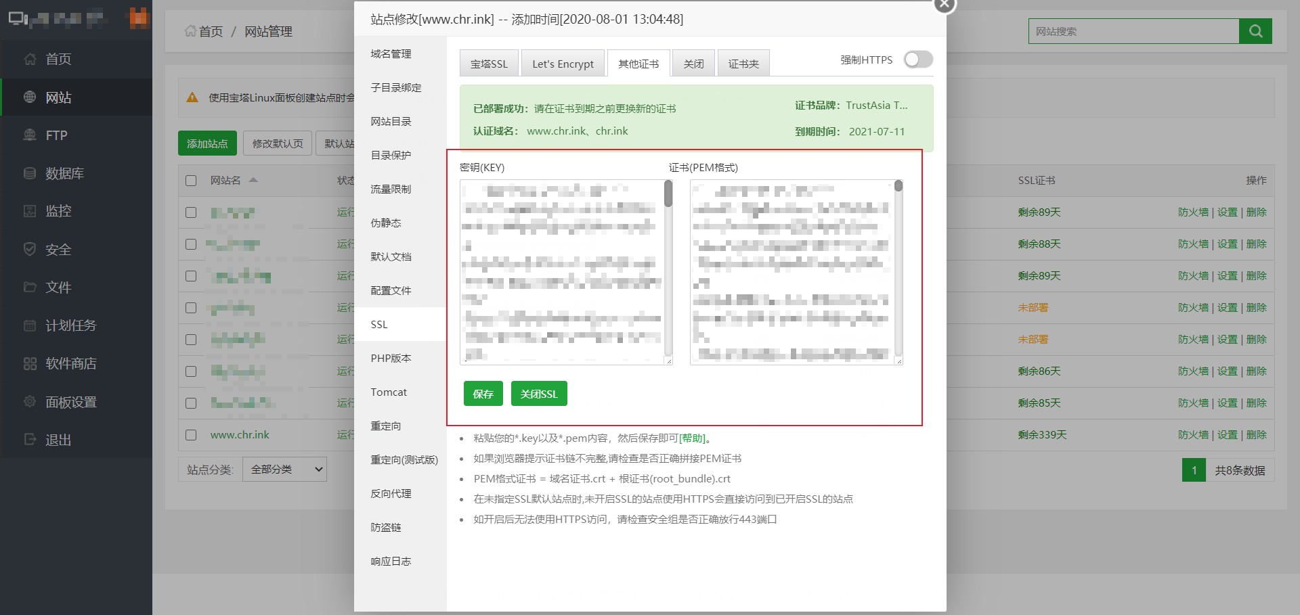The image size is (1300, 615).
Task: Click 删除 in the www.chr.ink row
Action: coord(1256,435)
